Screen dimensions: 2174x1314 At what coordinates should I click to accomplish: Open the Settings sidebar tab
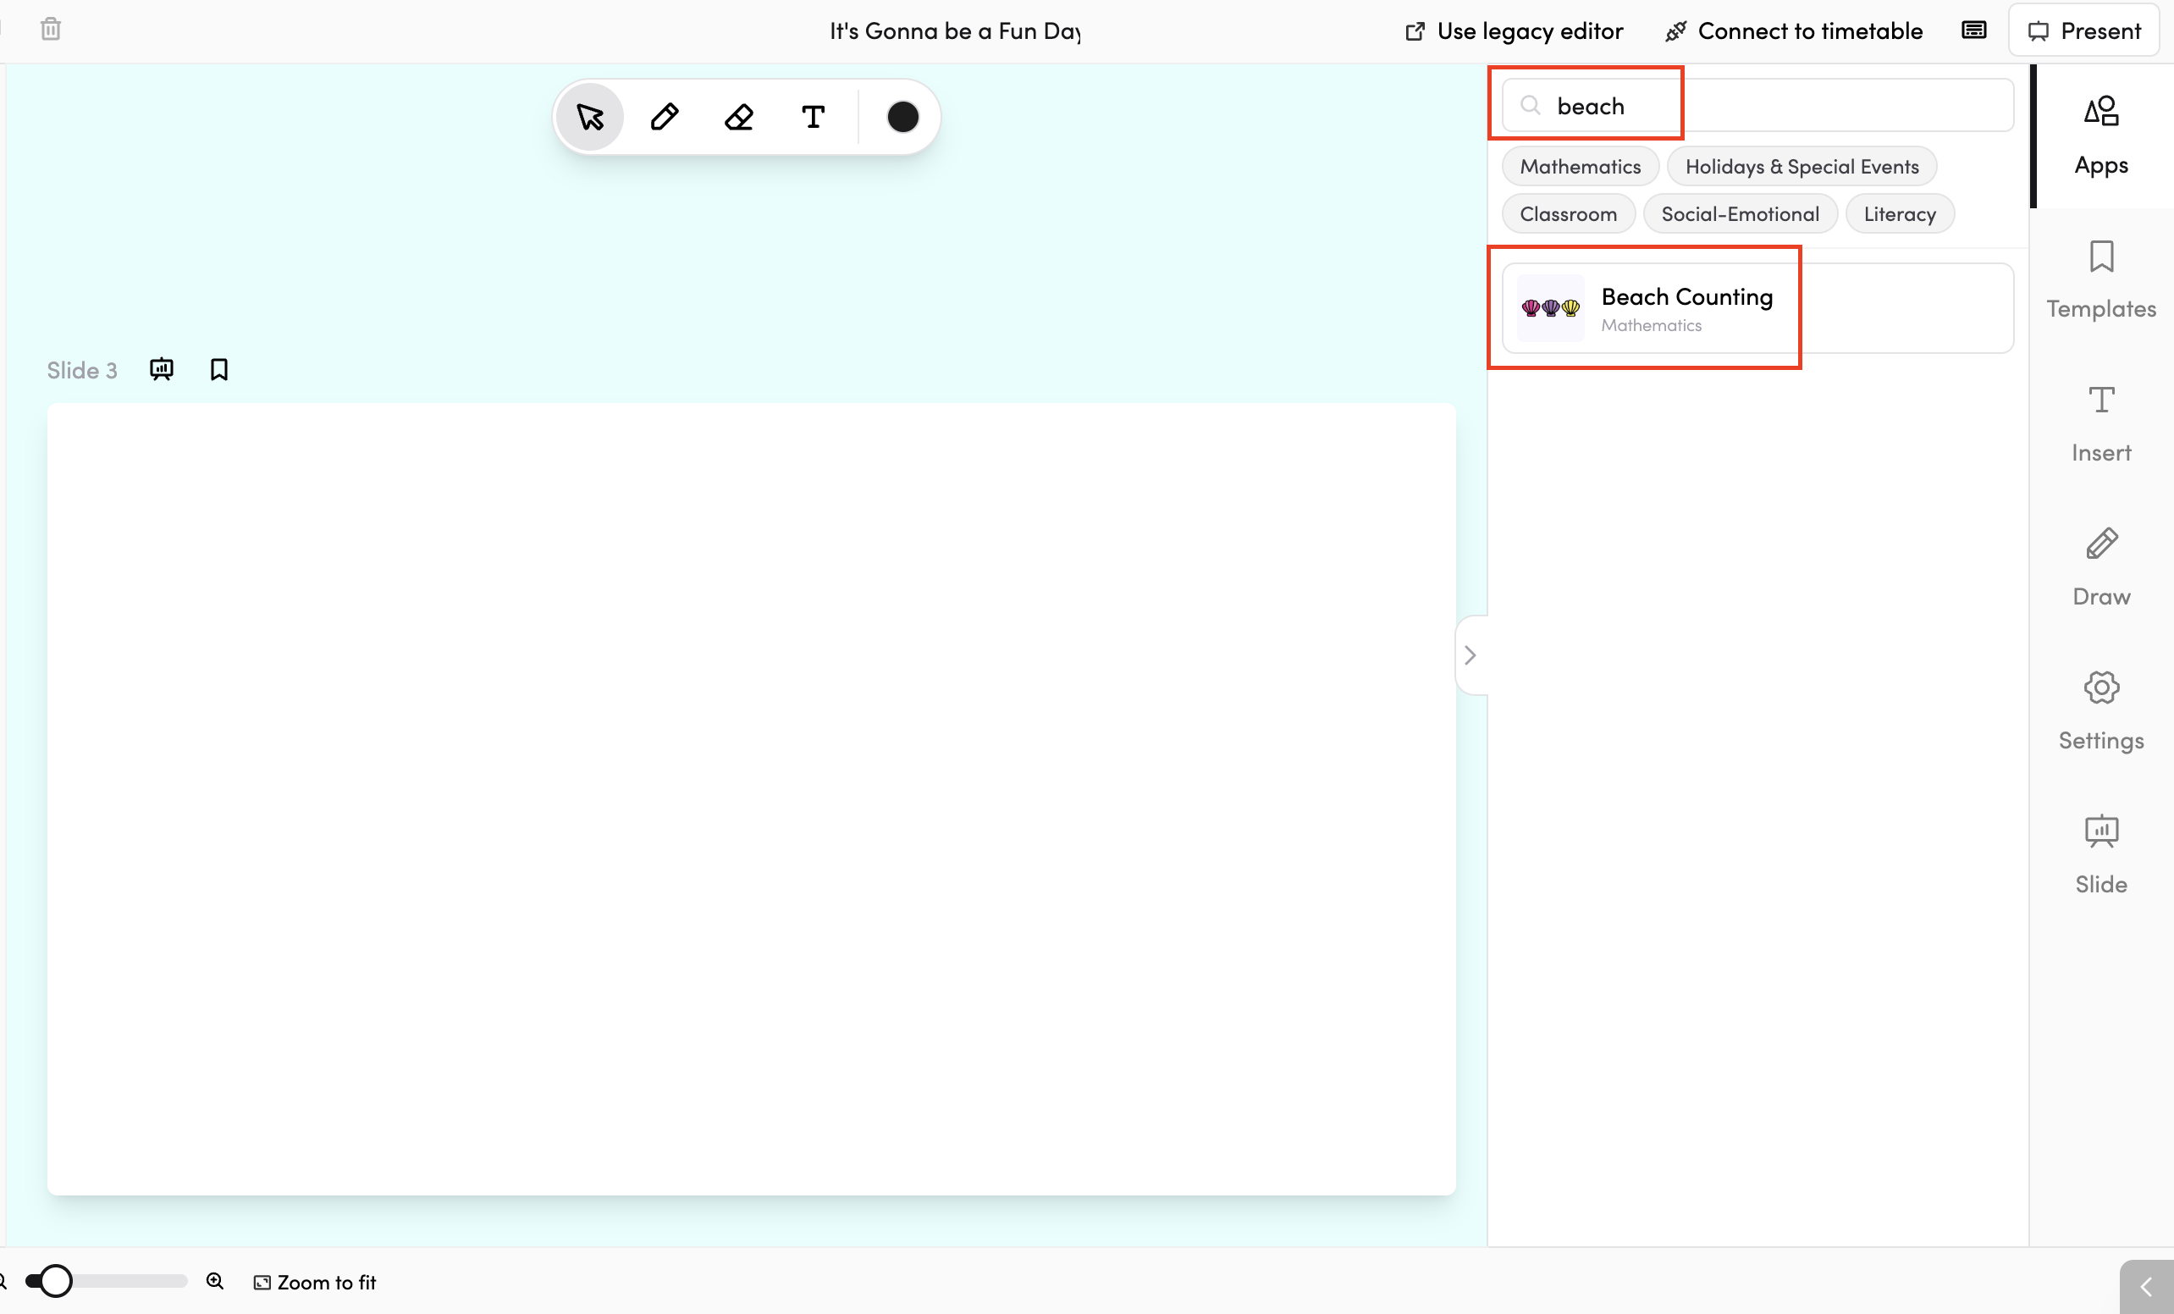point(2100,712)
